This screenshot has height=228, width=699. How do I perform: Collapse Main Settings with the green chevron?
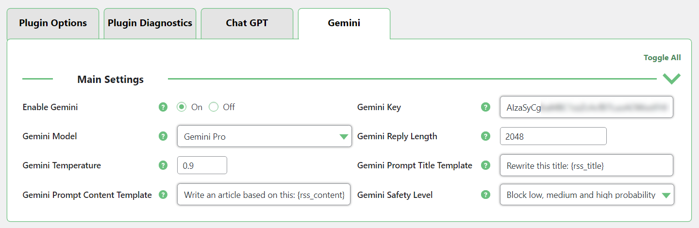pyautogui.click(x=672, y=79)
